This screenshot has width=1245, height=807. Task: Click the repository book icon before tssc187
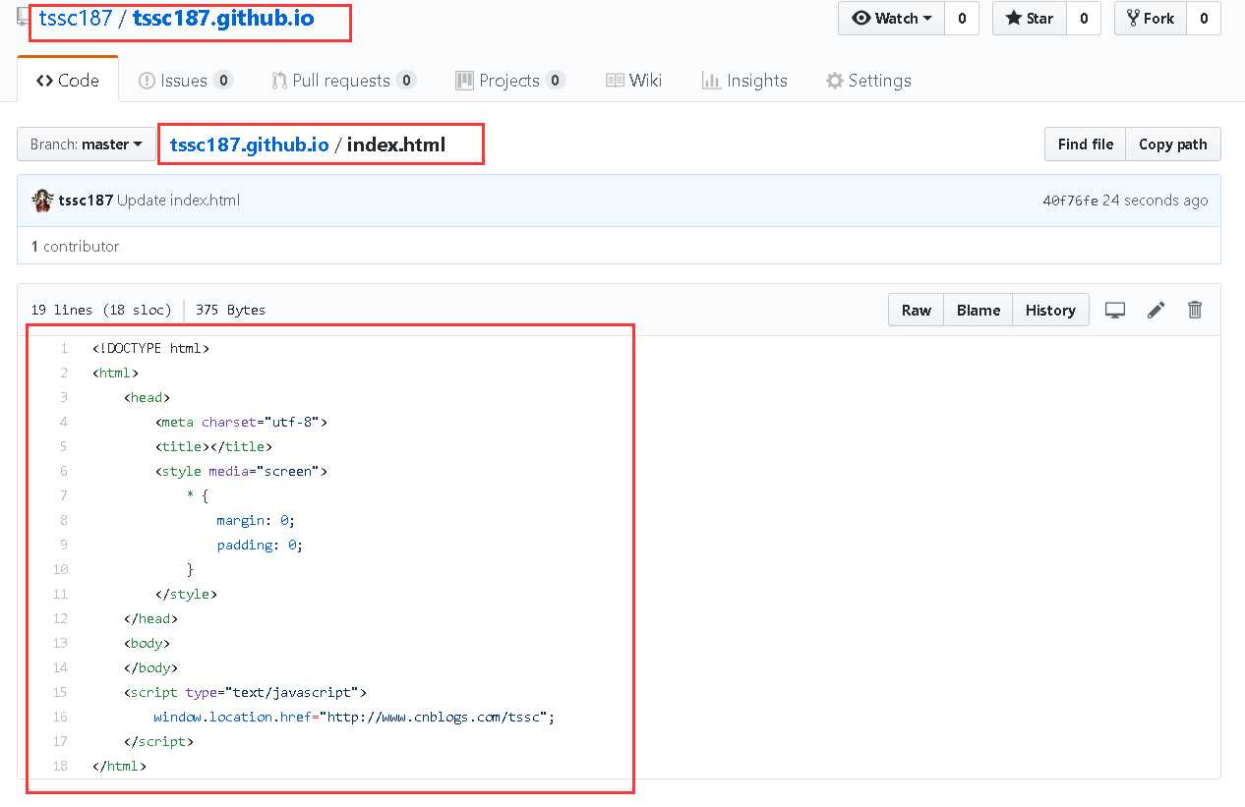click(x=25, y=18)
